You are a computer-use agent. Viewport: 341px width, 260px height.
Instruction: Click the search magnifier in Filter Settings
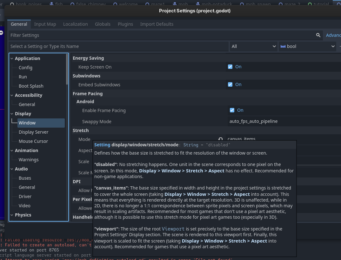click(318, 35)
